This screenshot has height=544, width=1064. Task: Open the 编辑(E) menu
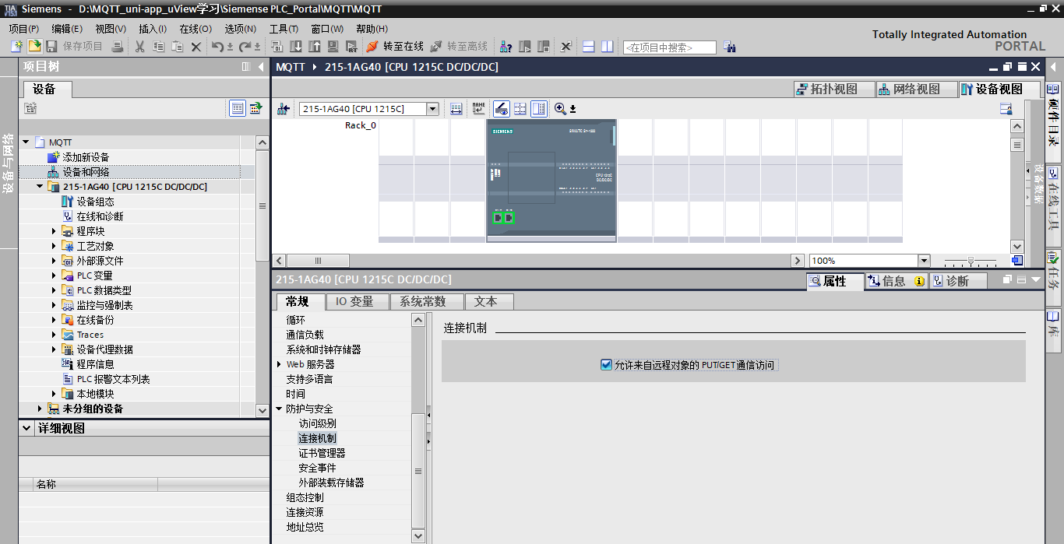[67, 29]
